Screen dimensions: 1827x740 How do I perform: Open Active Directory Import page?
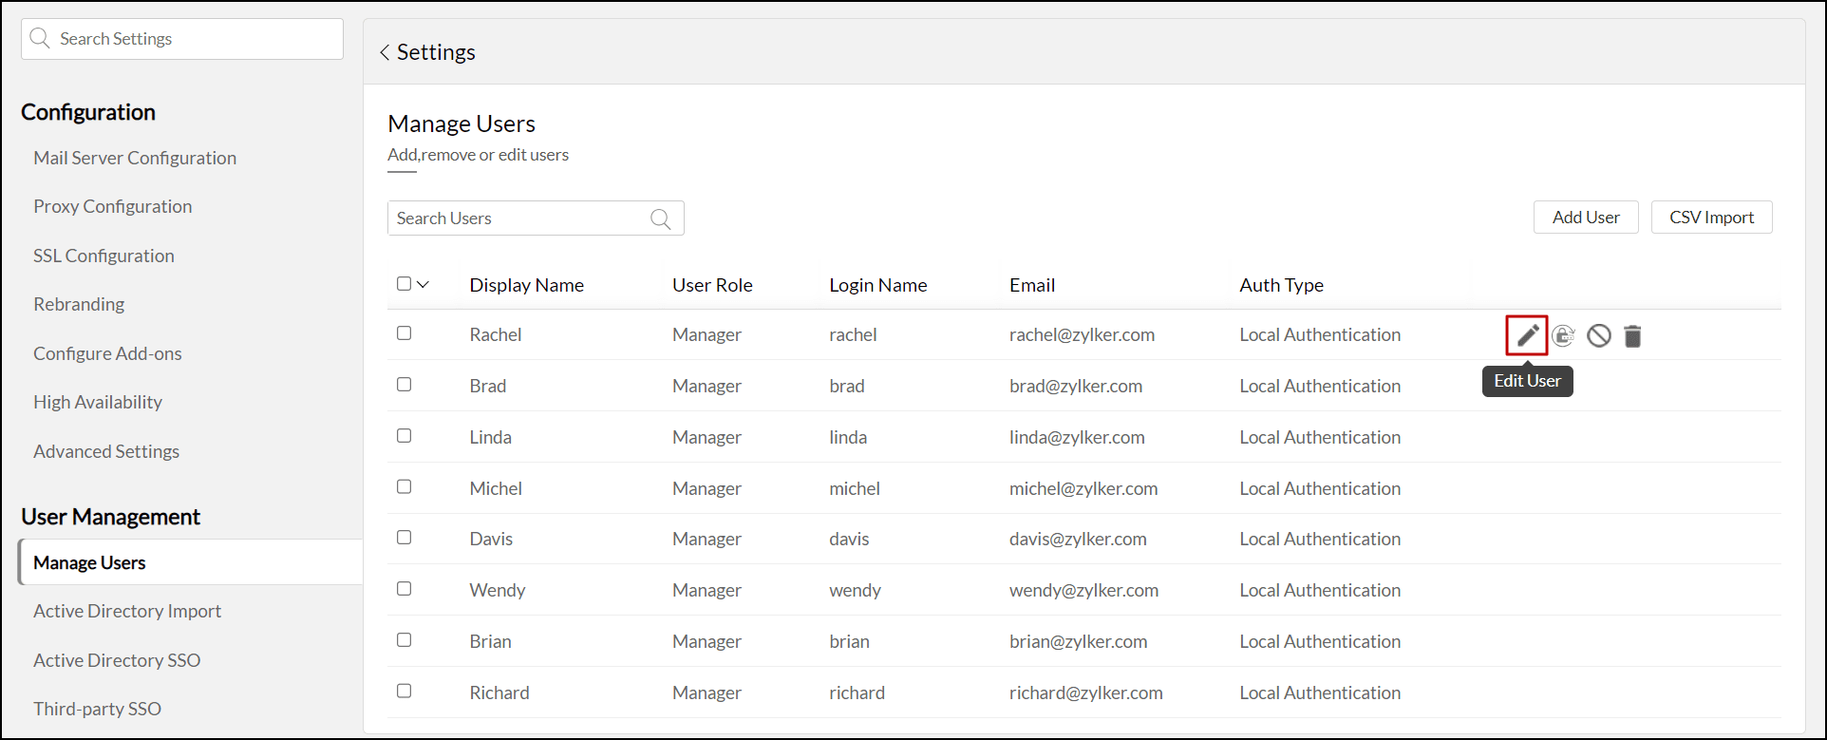[x=127, y=611]
